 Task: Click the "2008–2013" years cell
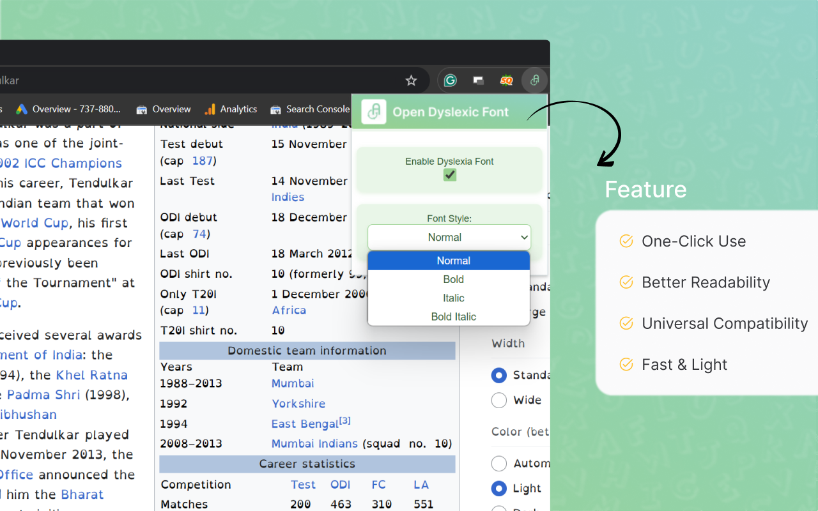coord(191,443)
